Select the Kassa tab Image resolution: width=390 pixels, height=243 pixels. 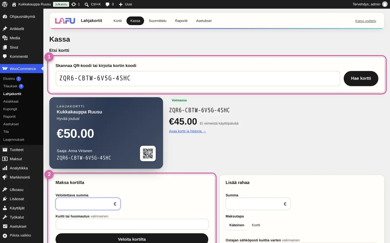[135, 21]
